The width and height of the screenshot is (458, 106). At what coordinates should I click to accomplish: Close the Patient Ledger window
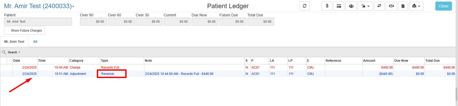pos(443,6)
